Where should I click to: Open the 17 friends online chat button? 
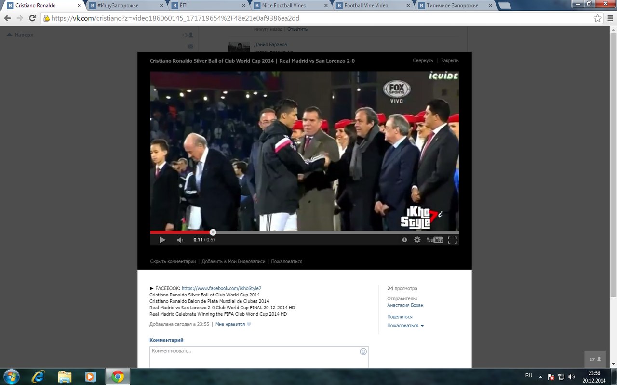[595, 359]
